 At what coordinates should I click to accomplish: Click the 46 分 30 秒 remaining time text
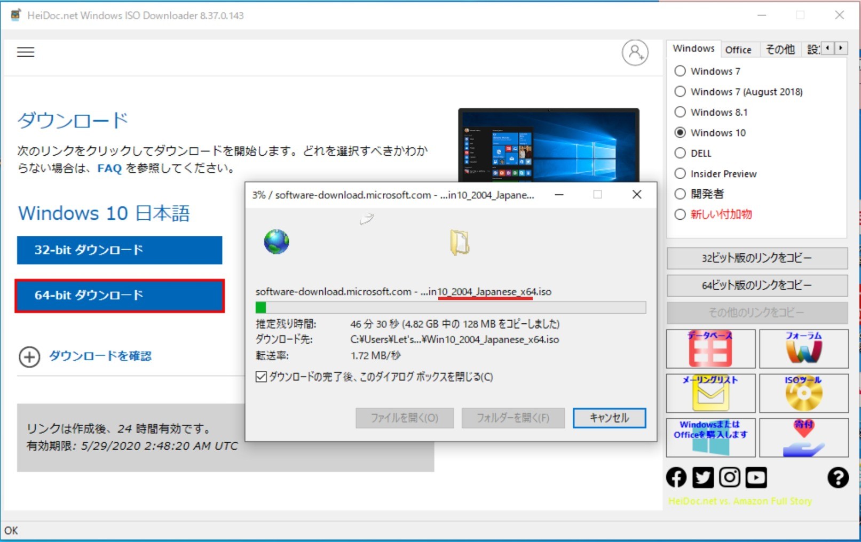click(x=374, y=324)
